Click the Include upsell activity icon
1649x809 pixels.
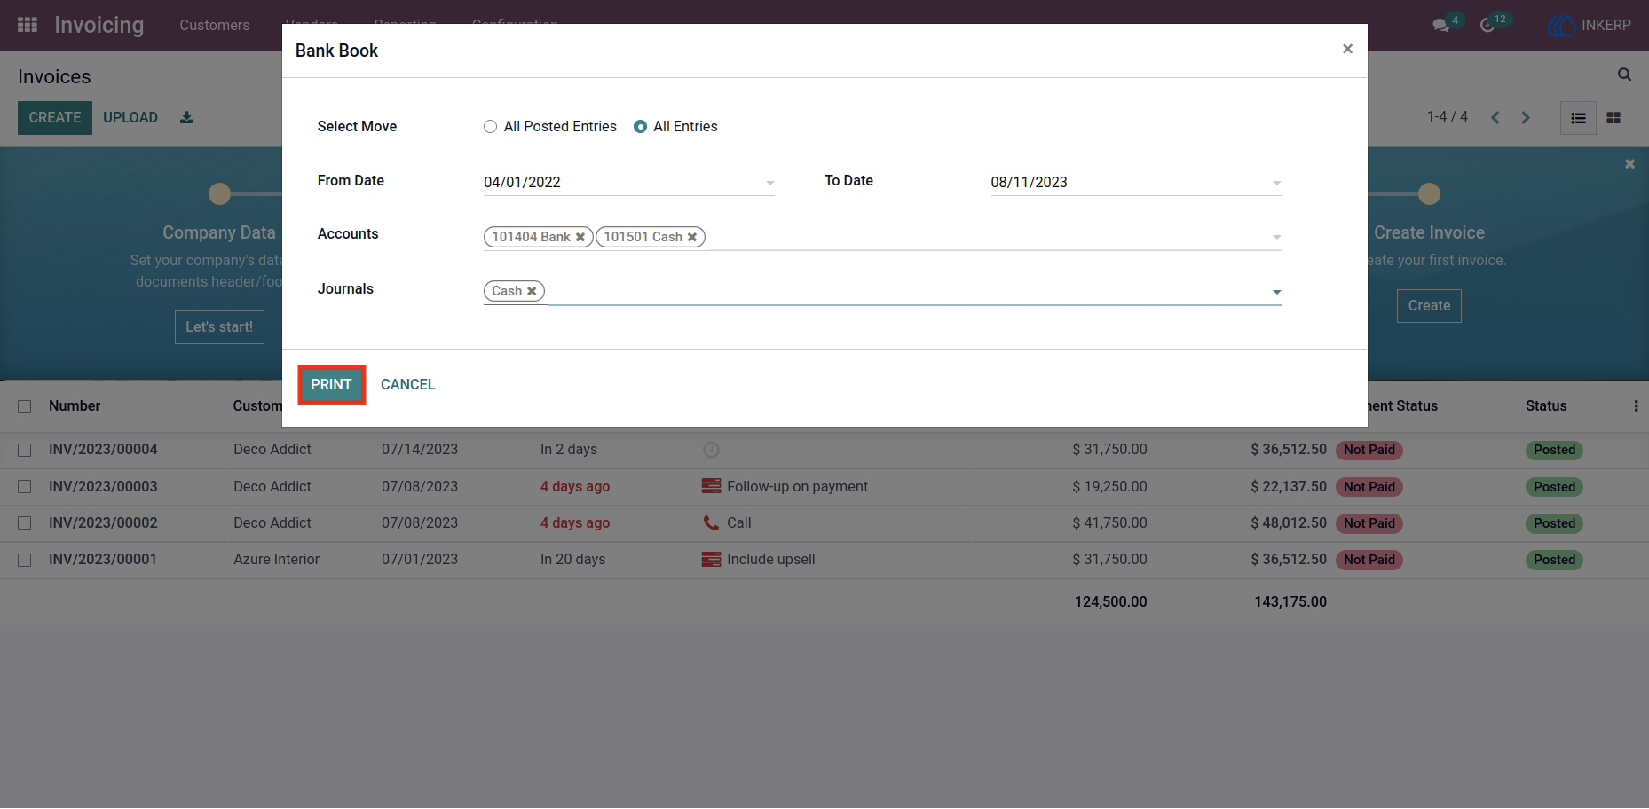pos(711,559)
